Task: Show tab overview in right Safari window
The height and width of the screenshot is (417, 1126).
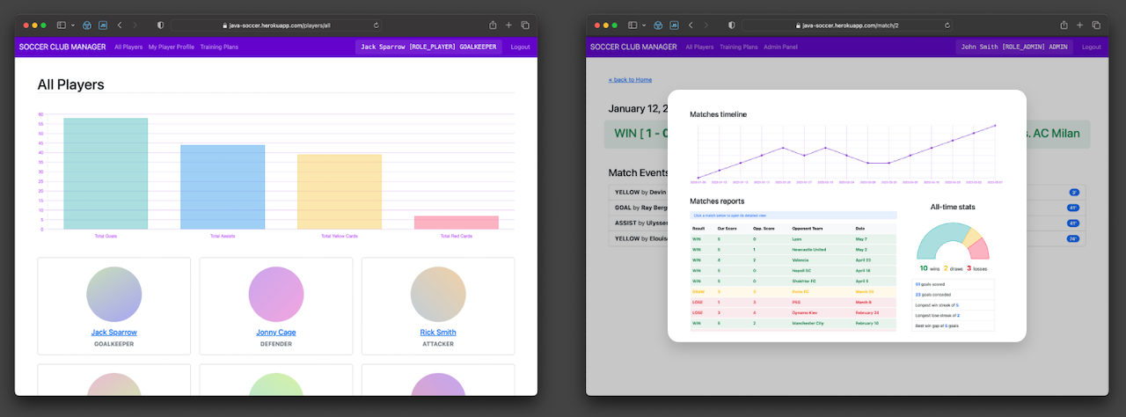Action: pyautogui.click(x=1096, y=26)
